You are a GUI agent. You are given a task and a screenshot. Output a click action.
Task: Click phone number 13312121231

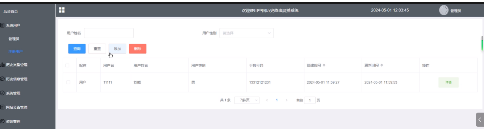(x=260, y=82)
